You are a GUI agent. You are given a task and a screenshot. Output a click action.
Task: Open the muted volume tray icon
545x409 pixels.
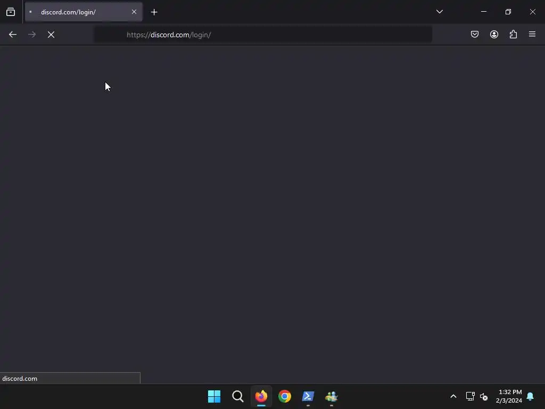pos(483,396)
